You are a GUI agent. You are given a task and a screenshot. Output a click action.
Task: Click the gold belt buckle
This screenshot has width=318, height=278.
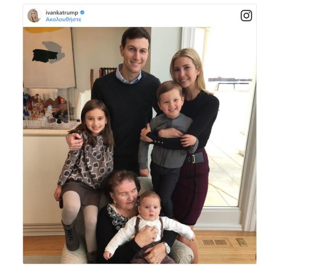coord(193,158)
